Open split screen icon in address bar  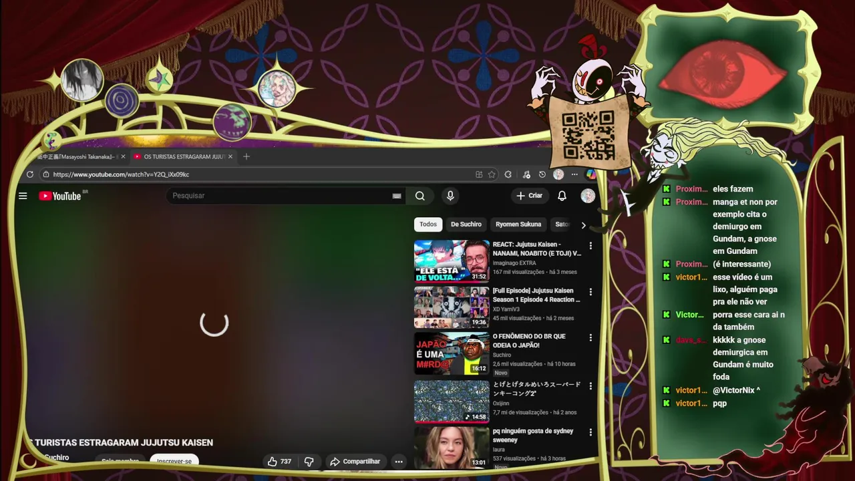click(x=479, y=174)
